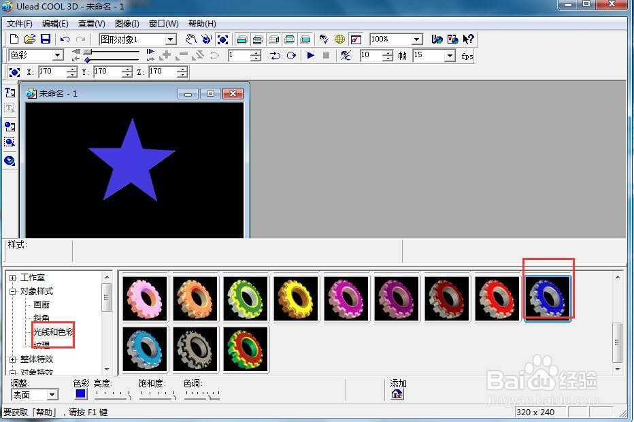Image resolution: width=634 pixels, height=422 pixels.
Task: Open a file with the folder icon
Action: point(30,39)
